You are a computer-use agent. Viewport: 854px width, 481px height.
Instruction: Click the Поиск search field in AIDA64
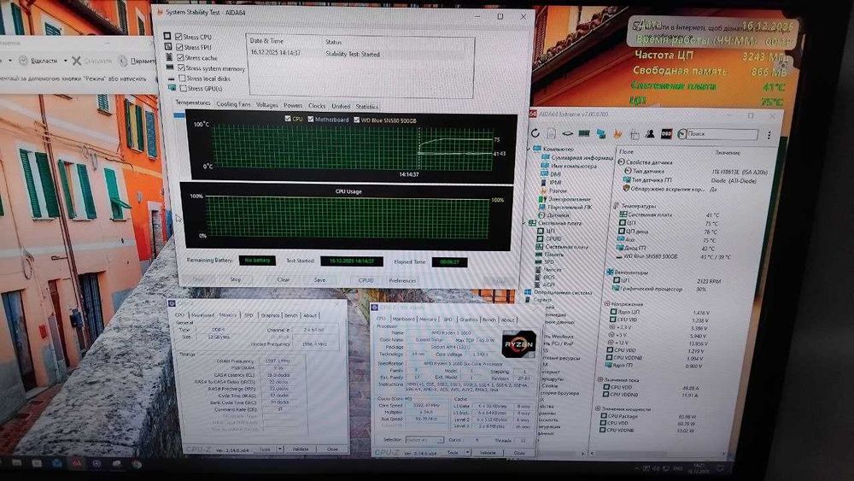(x=722, y=133)
